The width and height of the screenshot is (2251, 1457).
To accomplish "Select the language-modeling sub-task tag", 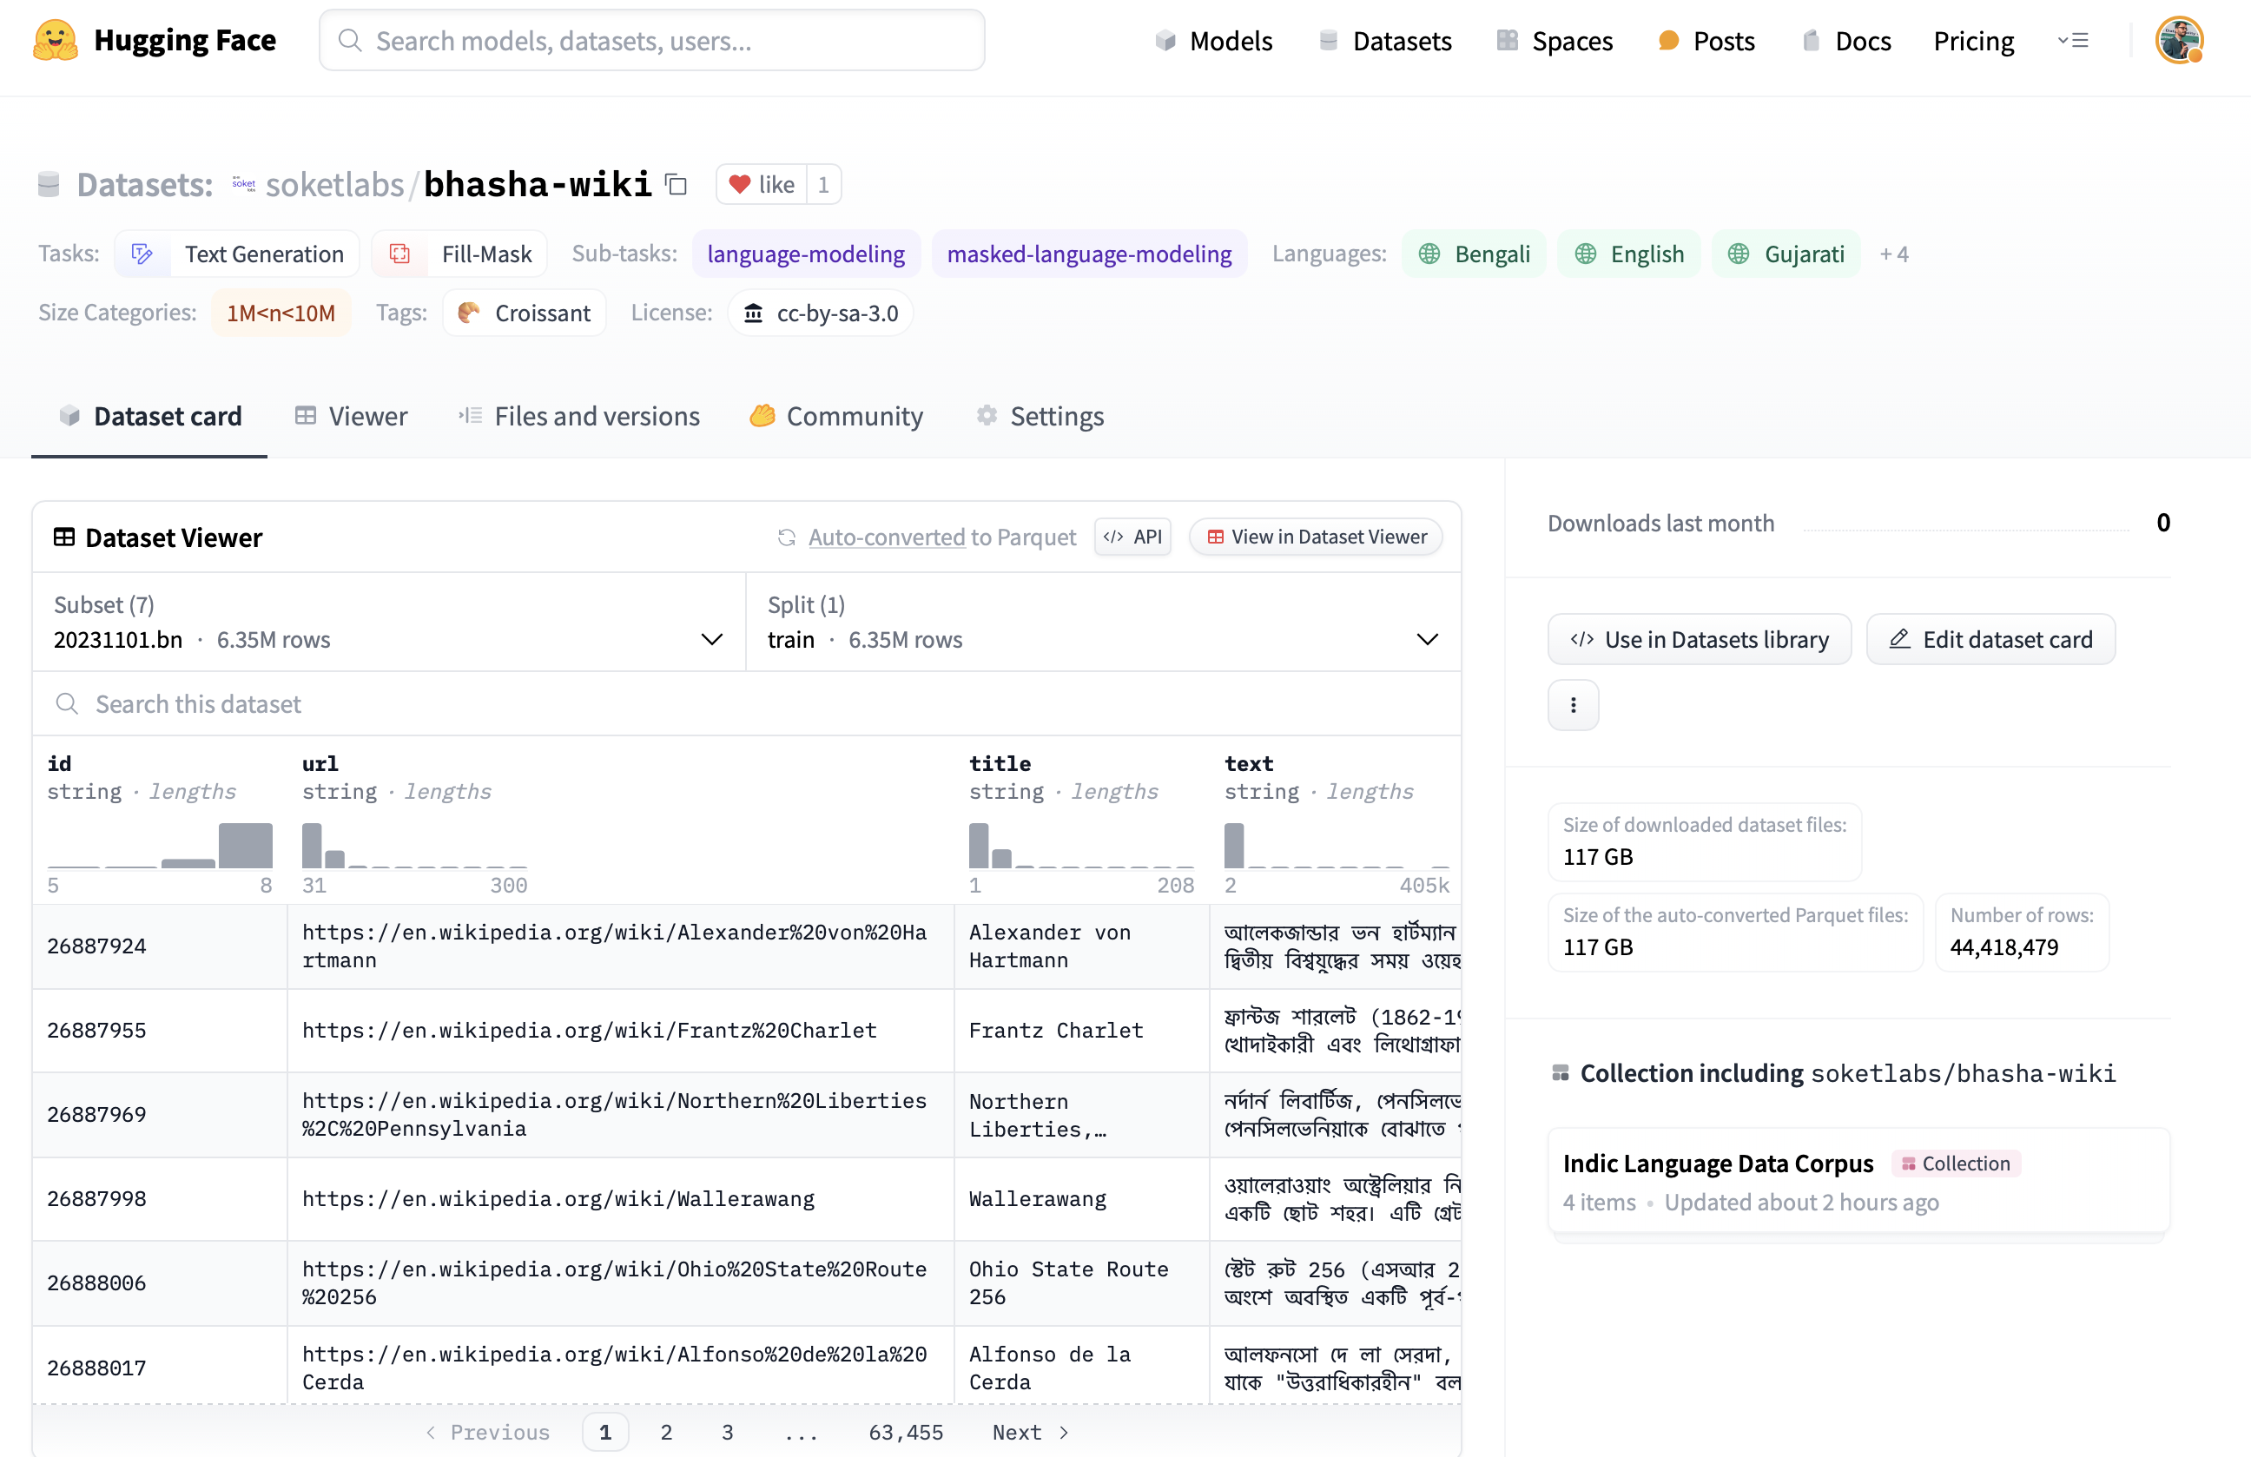I will click(806, 254).
